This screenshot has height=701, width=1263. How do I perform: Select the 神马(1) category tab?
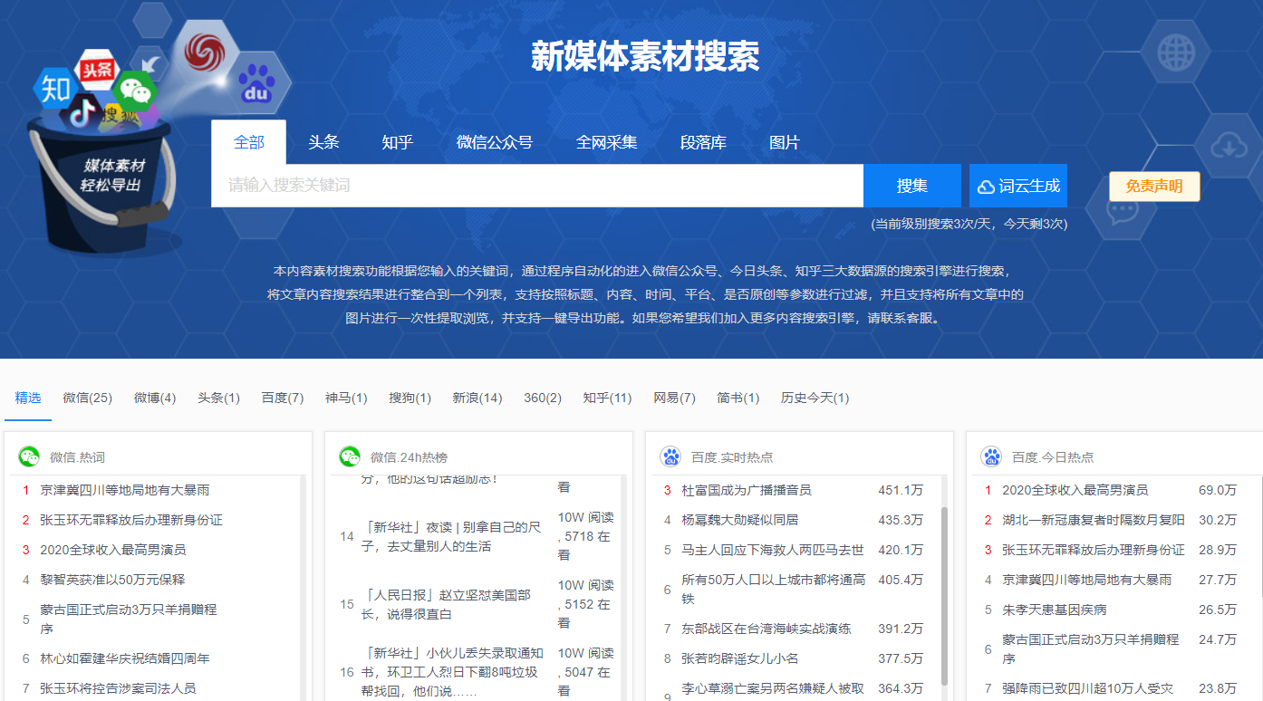346,398
